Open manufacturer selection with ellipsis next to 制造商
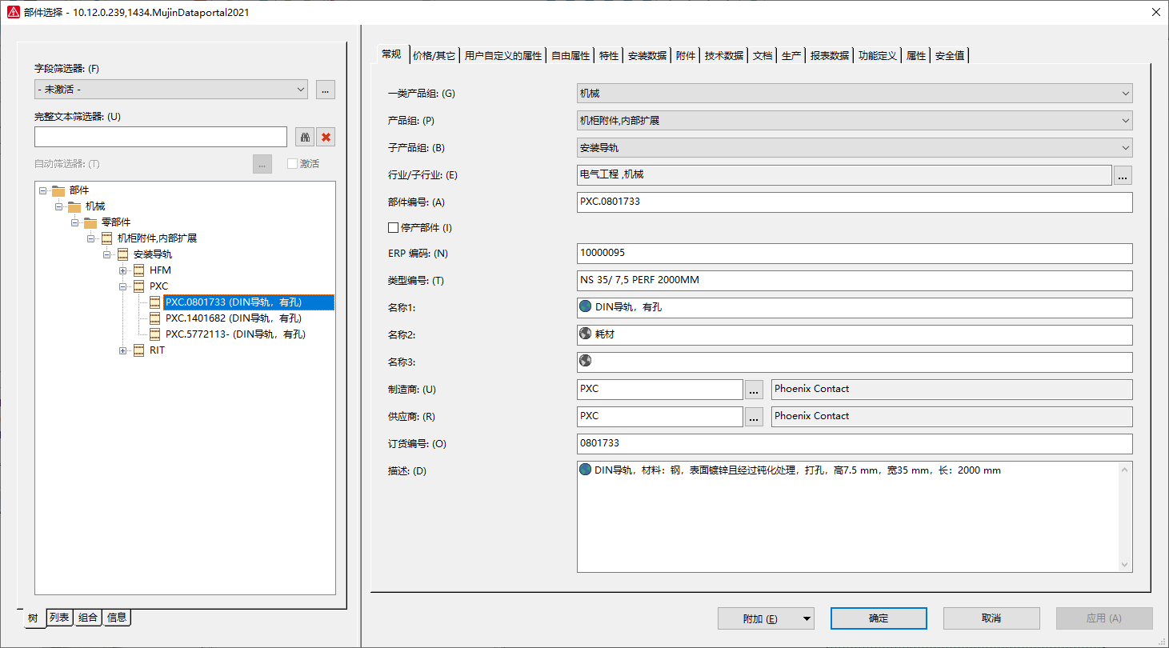The height and width of the screenshot is (648, 1169). pos(753,389)
